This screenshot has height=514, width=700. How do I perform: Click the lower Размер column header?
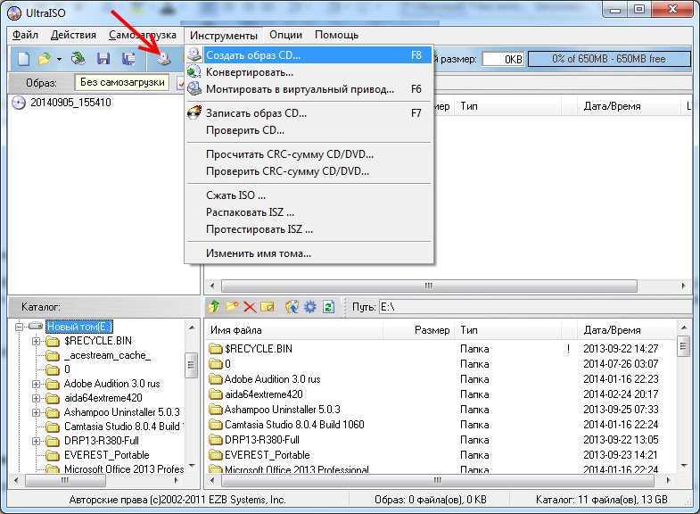click(419, 330)
